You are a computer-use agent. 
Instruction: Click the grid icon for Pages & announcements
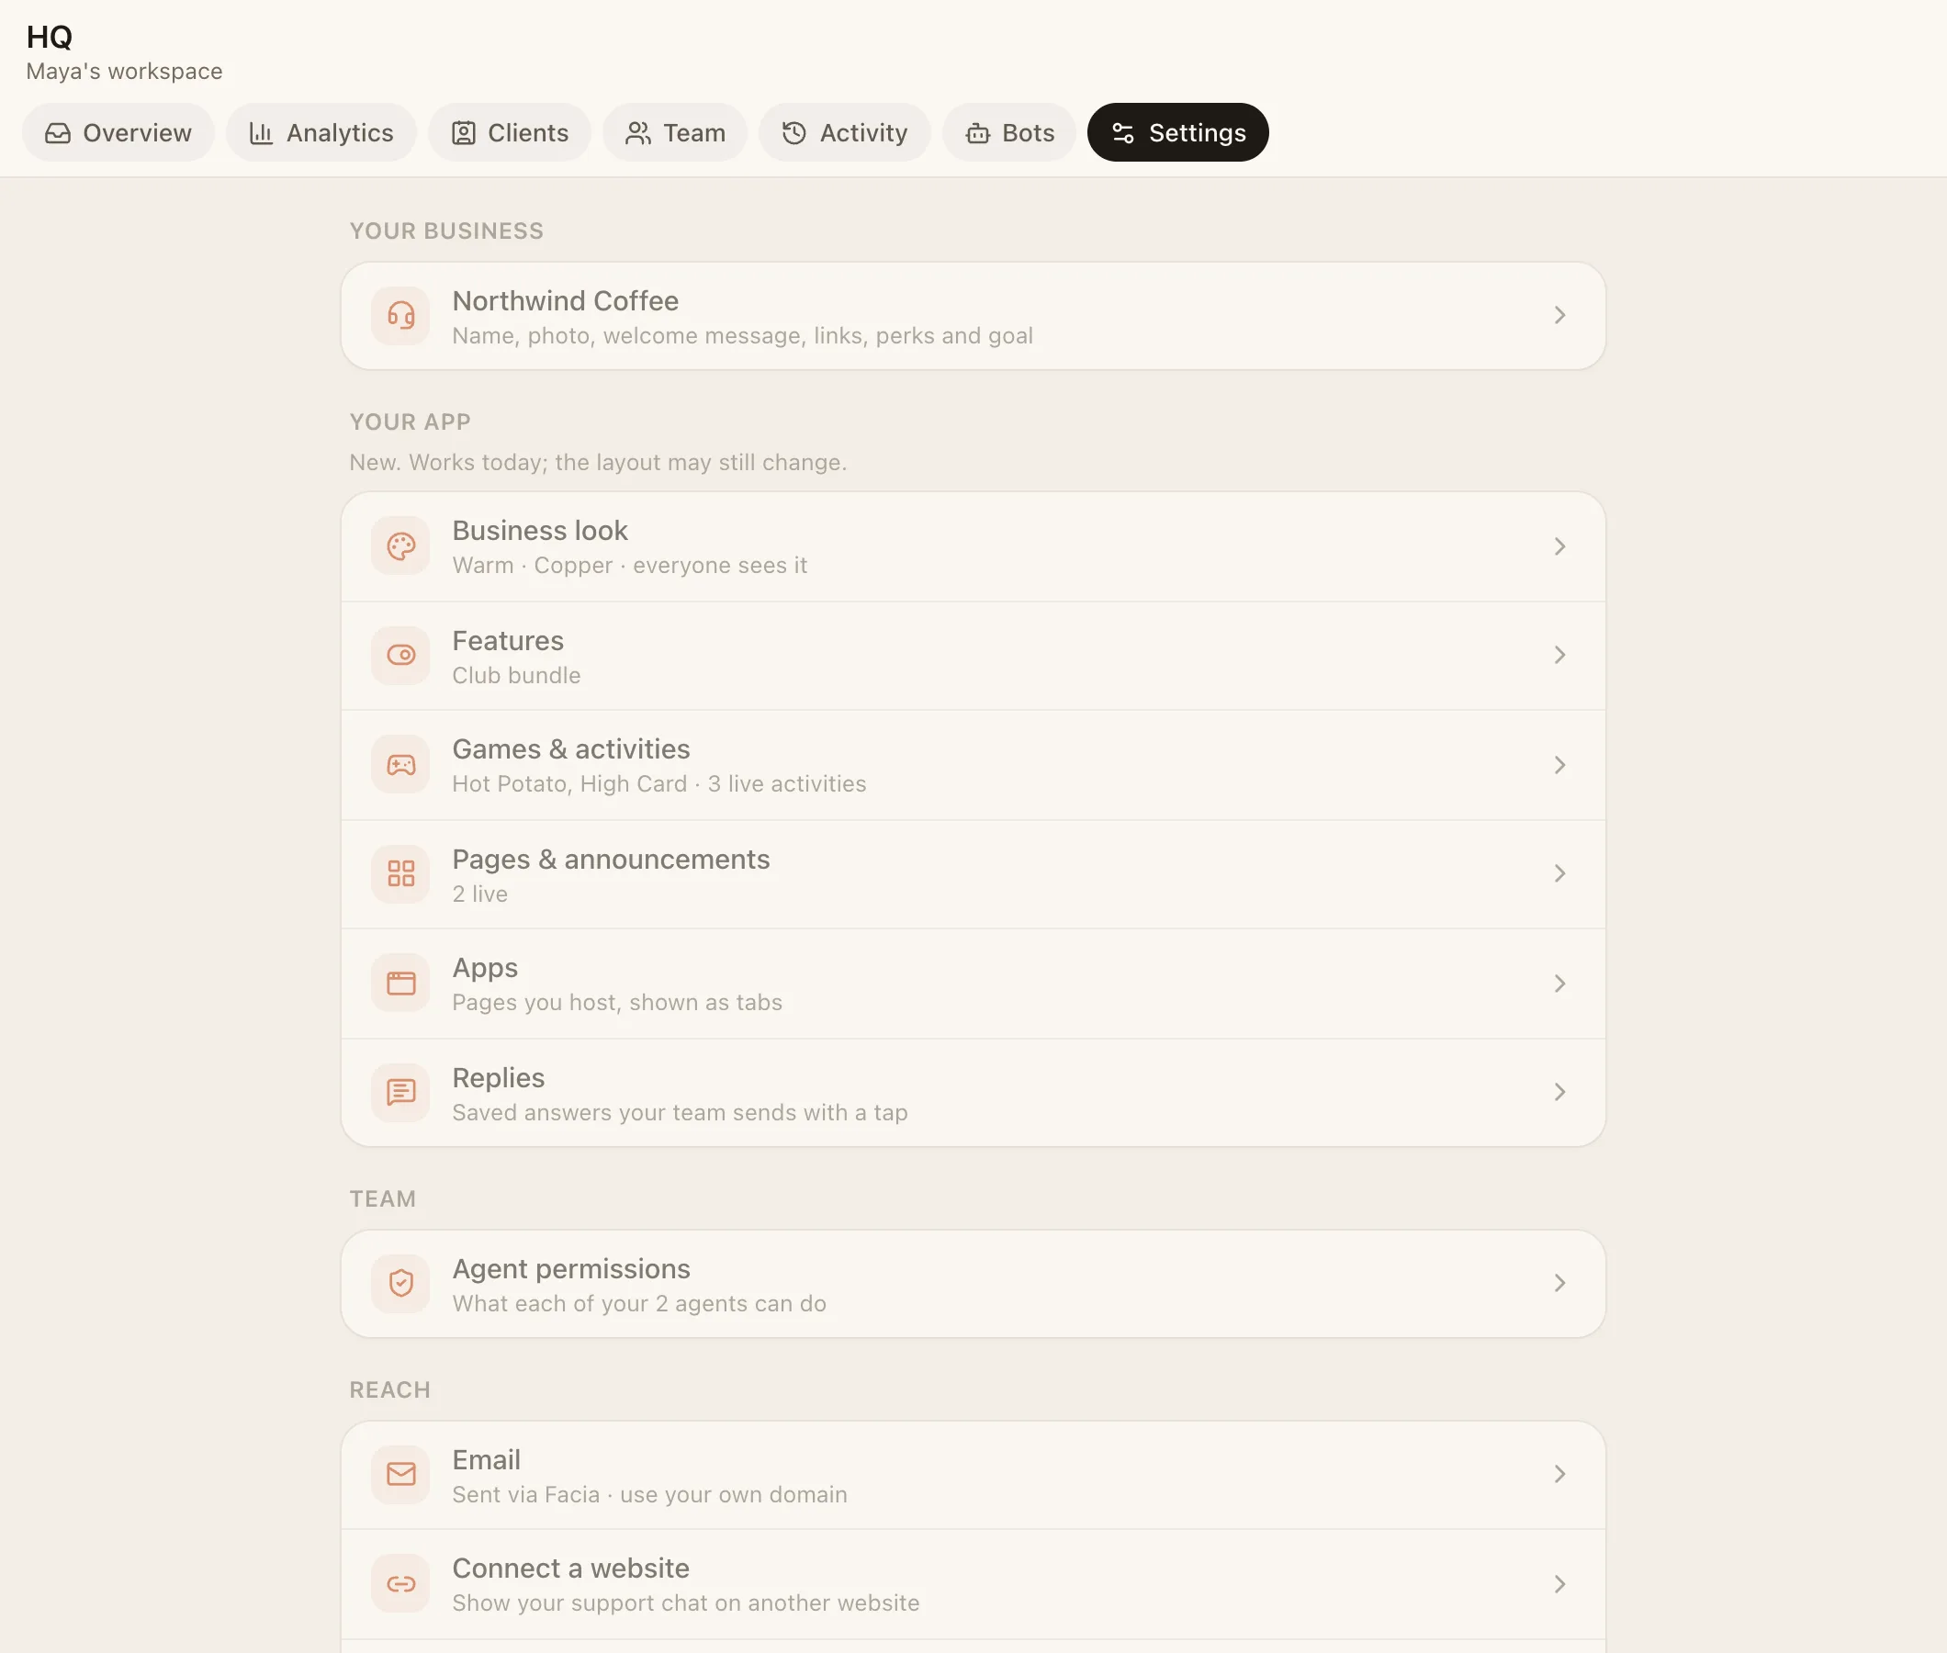pos(401,873)
